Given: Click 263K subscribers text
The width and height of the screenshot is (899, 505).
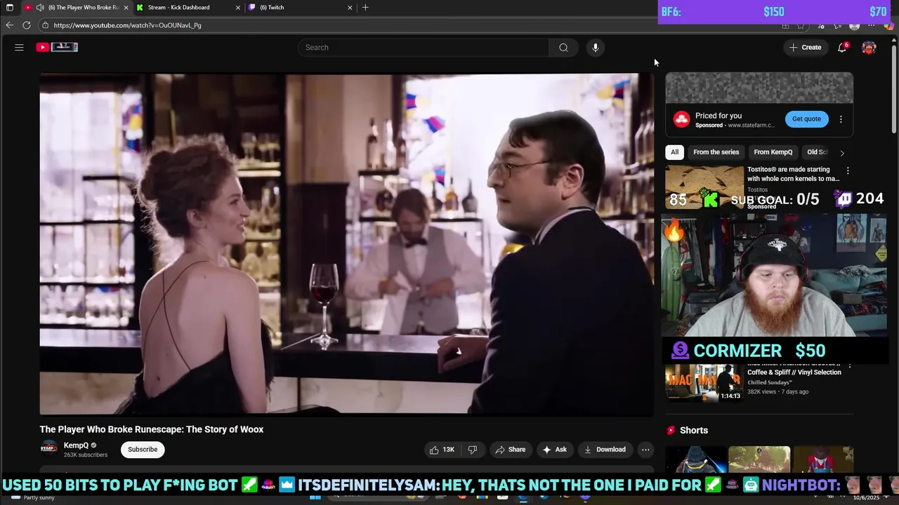Looking at the screenshot, I should [x=86, y=455].
